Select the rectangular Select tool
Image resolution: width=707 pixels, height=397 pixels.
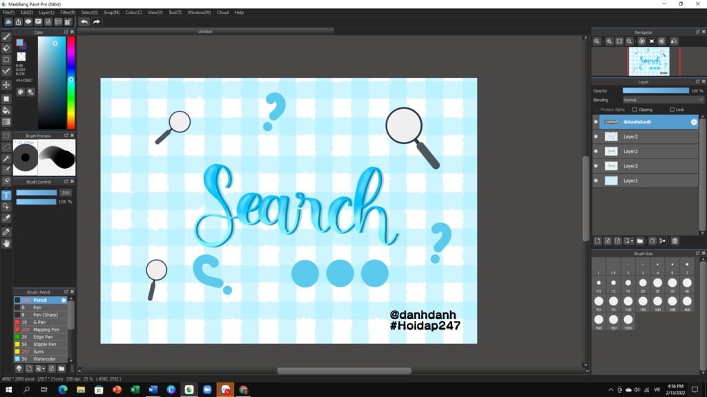tap(6, 136)
